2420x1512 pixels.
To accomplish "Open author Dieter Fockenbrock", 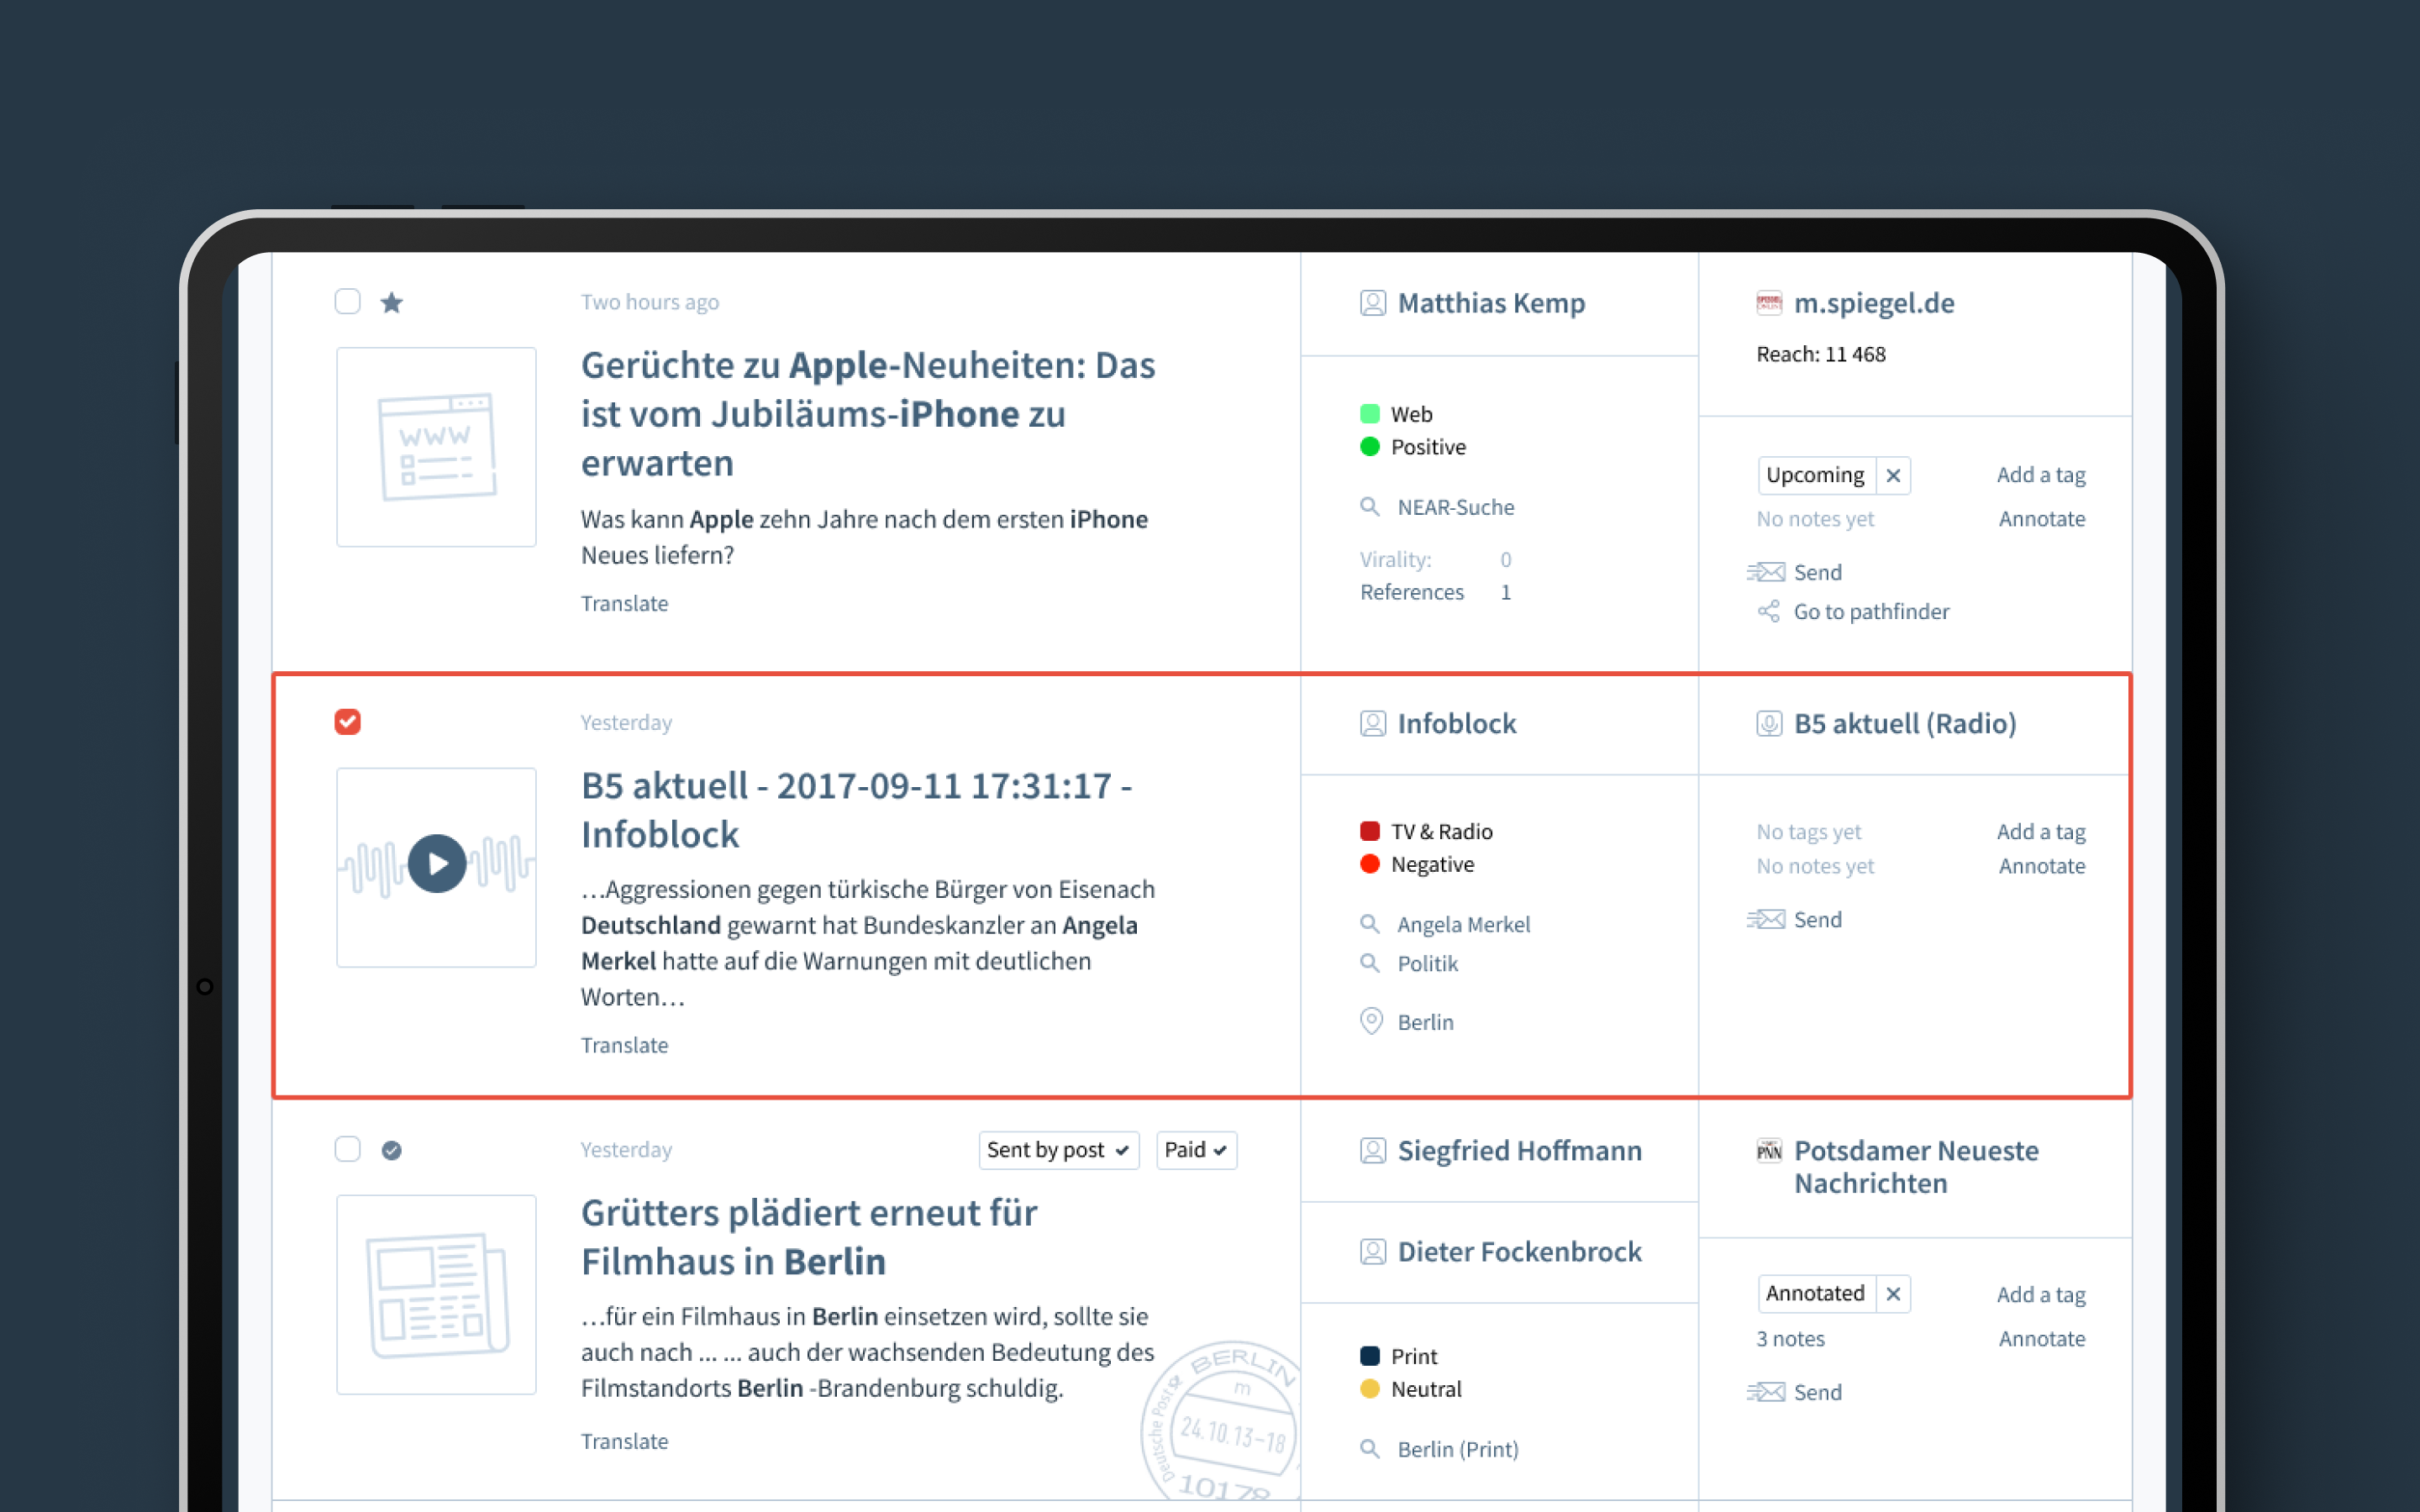I will point(1519,1252).
